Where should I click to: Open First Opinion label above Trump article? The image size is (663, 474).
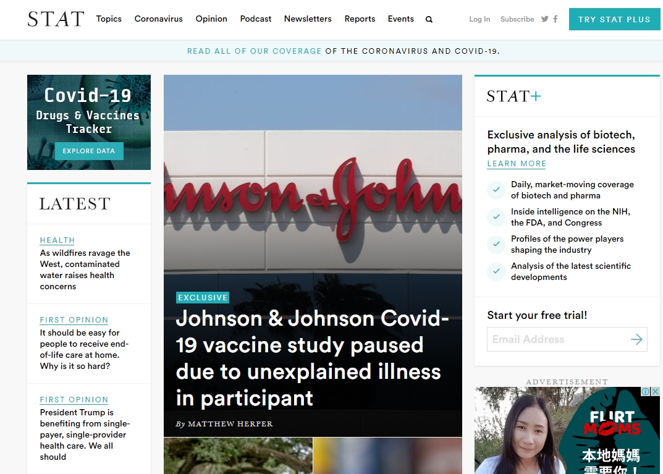coord(74,400)
